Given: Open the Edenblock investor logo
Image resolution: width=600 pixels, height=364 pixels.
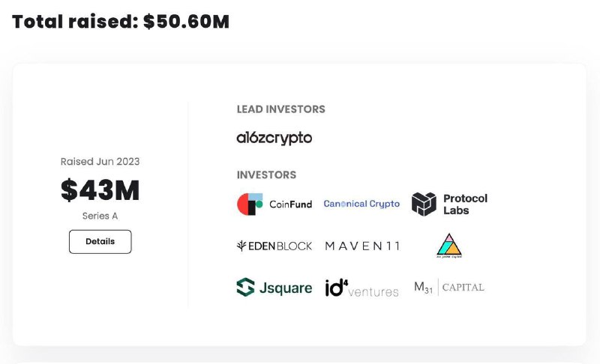Looking at the screenshot, I should click(x=274, y=246).
